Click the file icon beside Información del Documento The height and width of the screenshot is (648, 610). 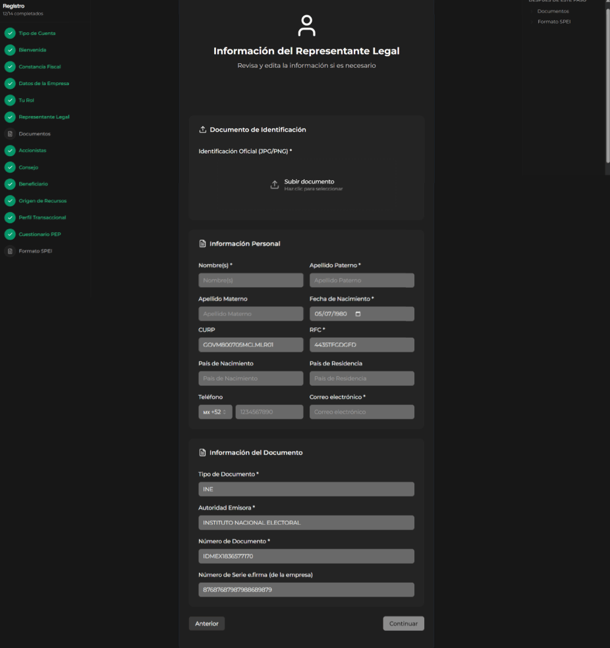pyautogui.click(x=202, y=452)
